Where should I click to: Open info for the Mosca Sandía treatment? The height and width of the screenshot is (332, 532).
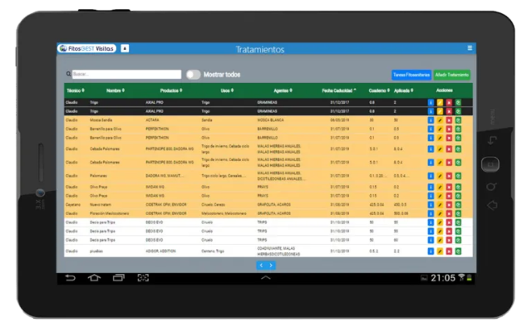tap(431, 120)
